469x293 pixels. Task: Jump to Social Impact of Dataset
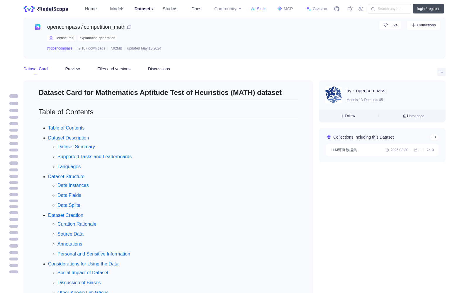83,273
